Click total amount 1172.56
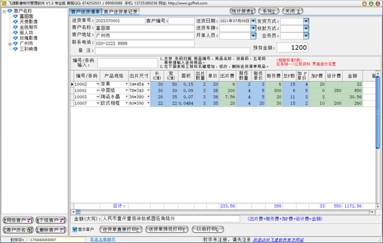This screenshot has height=243, width=383. point(353,206)
